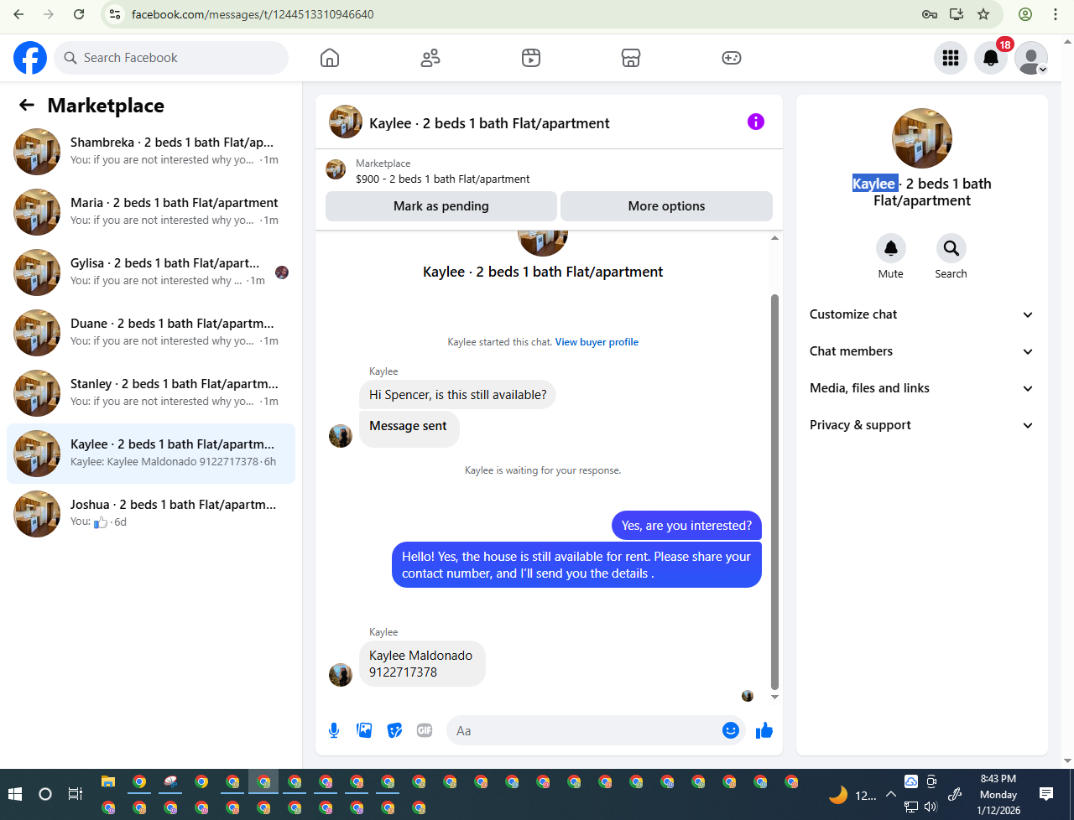This screenshot has width=1074, height=820.
Task: Open Windows notification center icon
Action: (x=1046, y=794)
